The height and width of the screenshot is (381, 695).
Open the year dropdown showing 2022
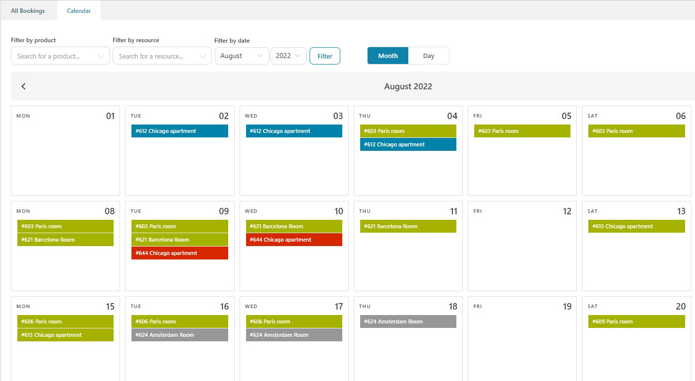288,56
